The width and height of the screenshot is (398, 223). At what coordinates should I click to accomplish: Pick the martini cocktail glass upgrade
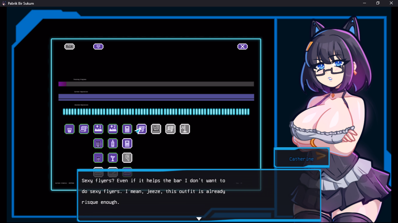point(113,158)
